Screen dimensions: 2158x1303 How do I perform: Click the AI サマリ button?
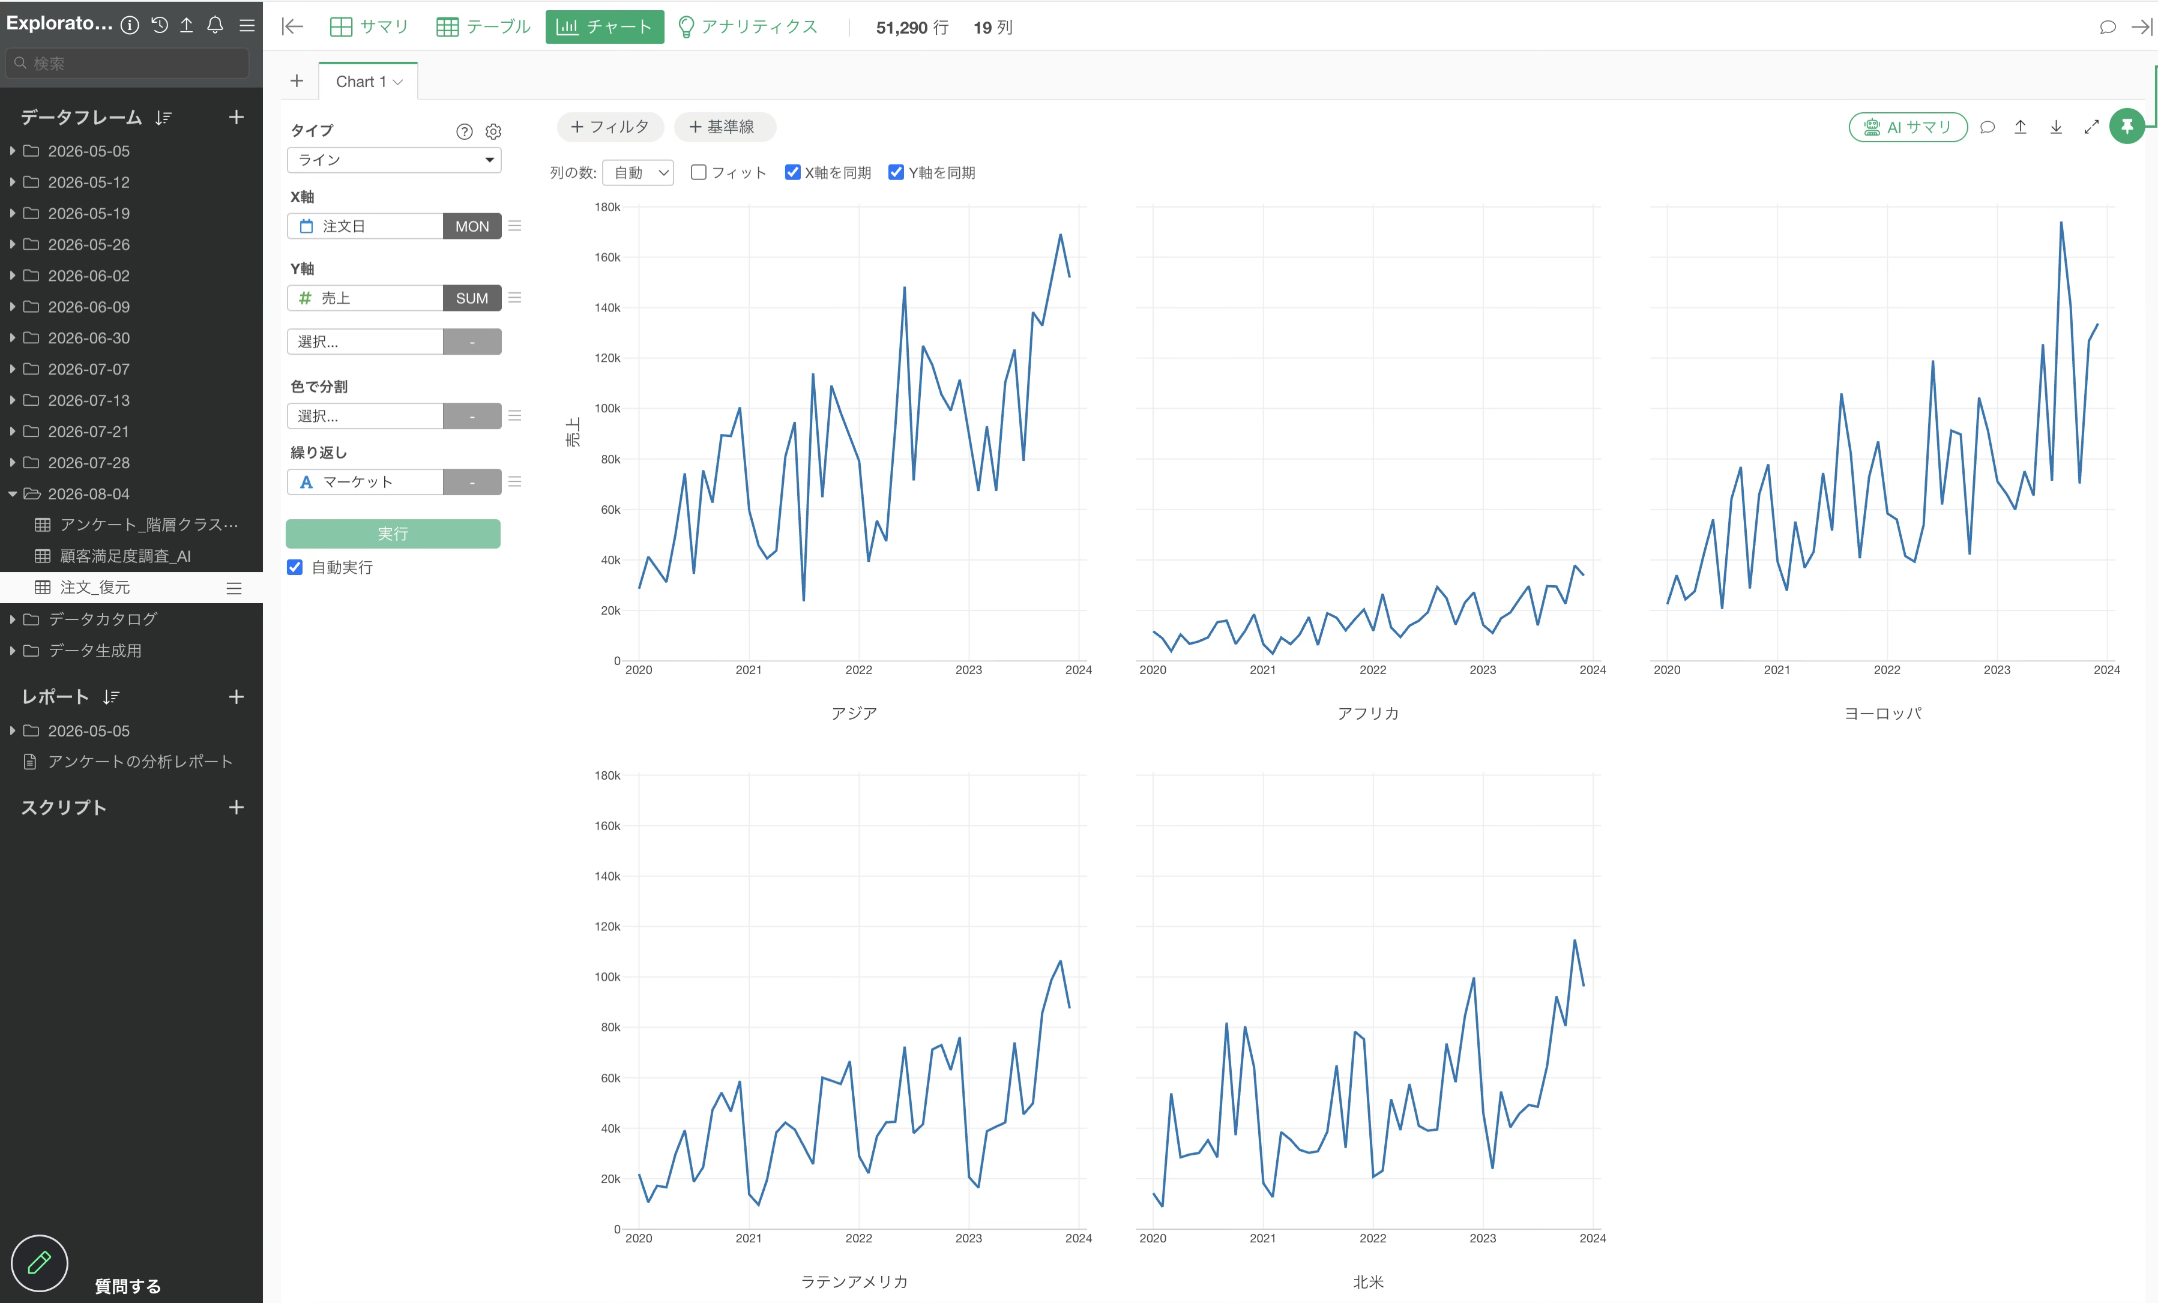point(1908,127)
